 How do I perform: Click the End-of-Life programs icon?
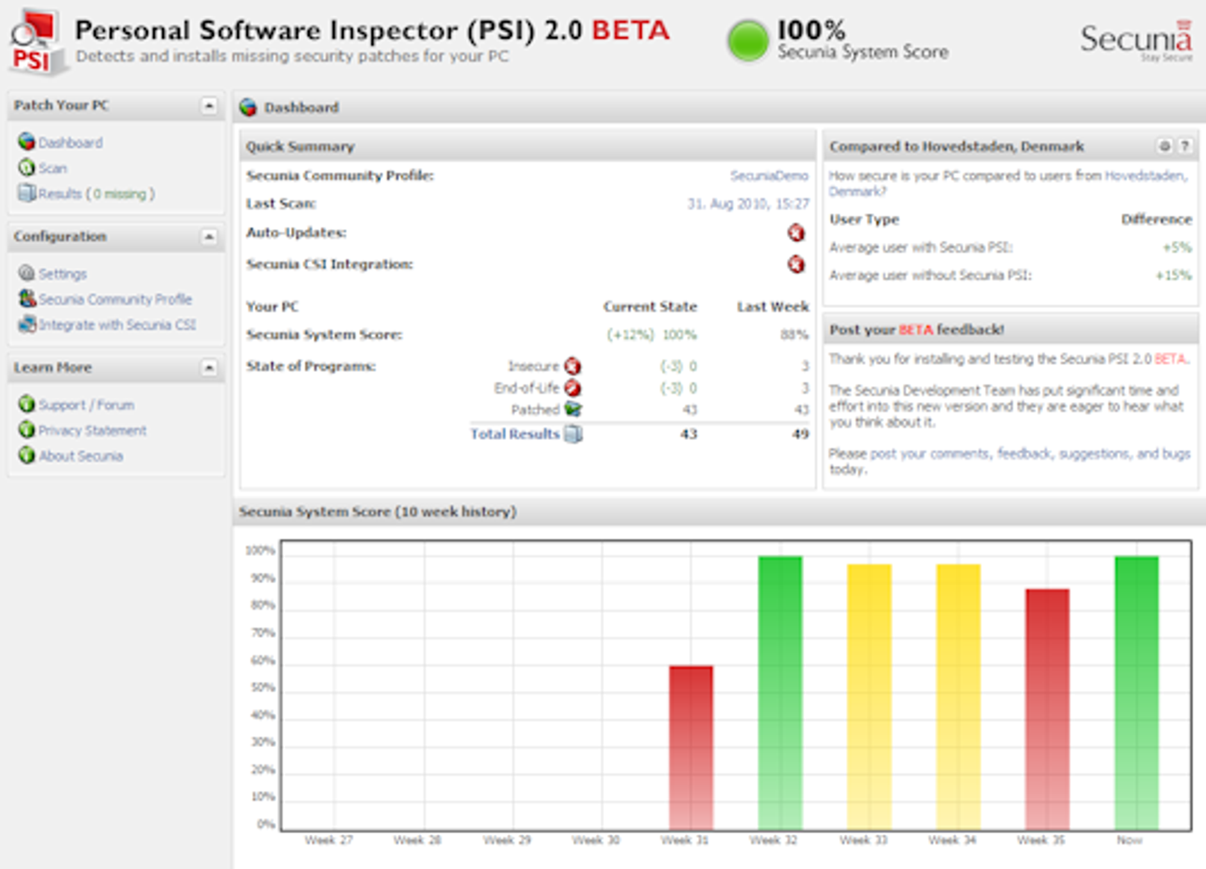pyautogui.click(x=572, y=387)
